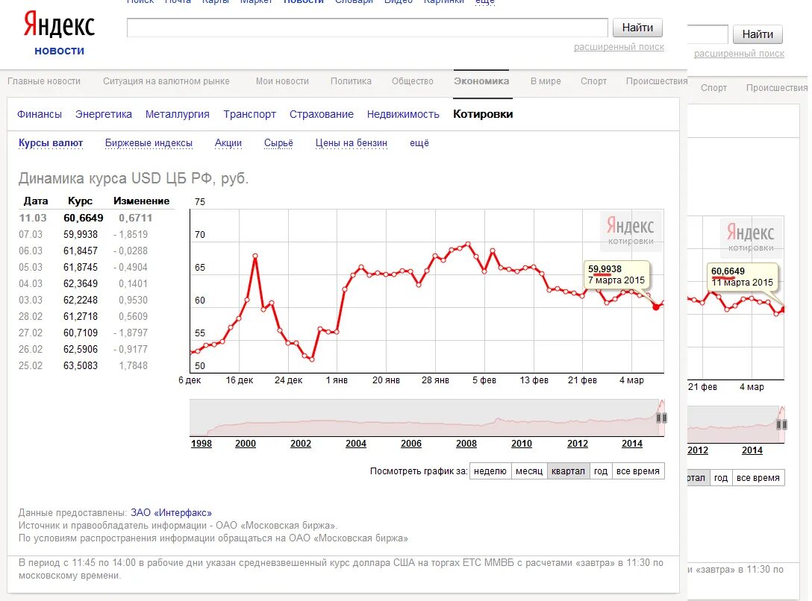Image resolution: width=812 pixels, height=601 pixels.
Task: Show the chart for год on the main page
Action: click(601, 471)
